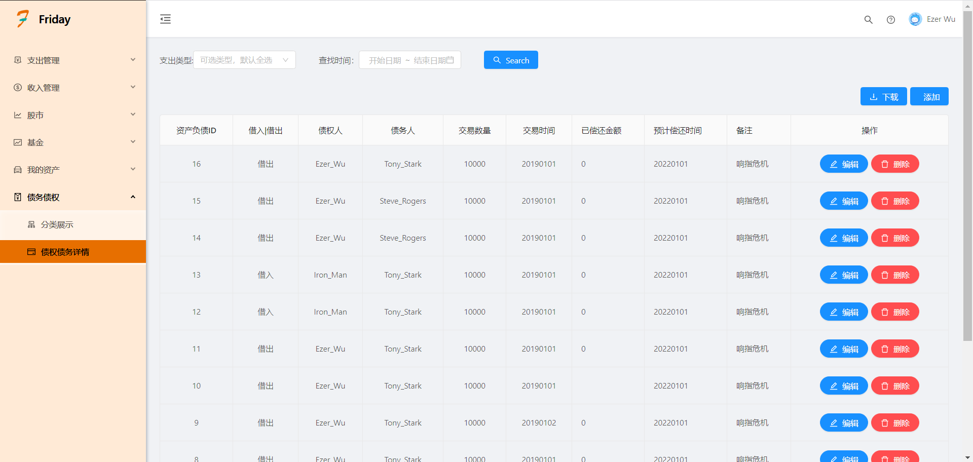Click the Ezer Wu avatar icon
The width and height of the screenshot is (973, 462).
click(915, 19)
